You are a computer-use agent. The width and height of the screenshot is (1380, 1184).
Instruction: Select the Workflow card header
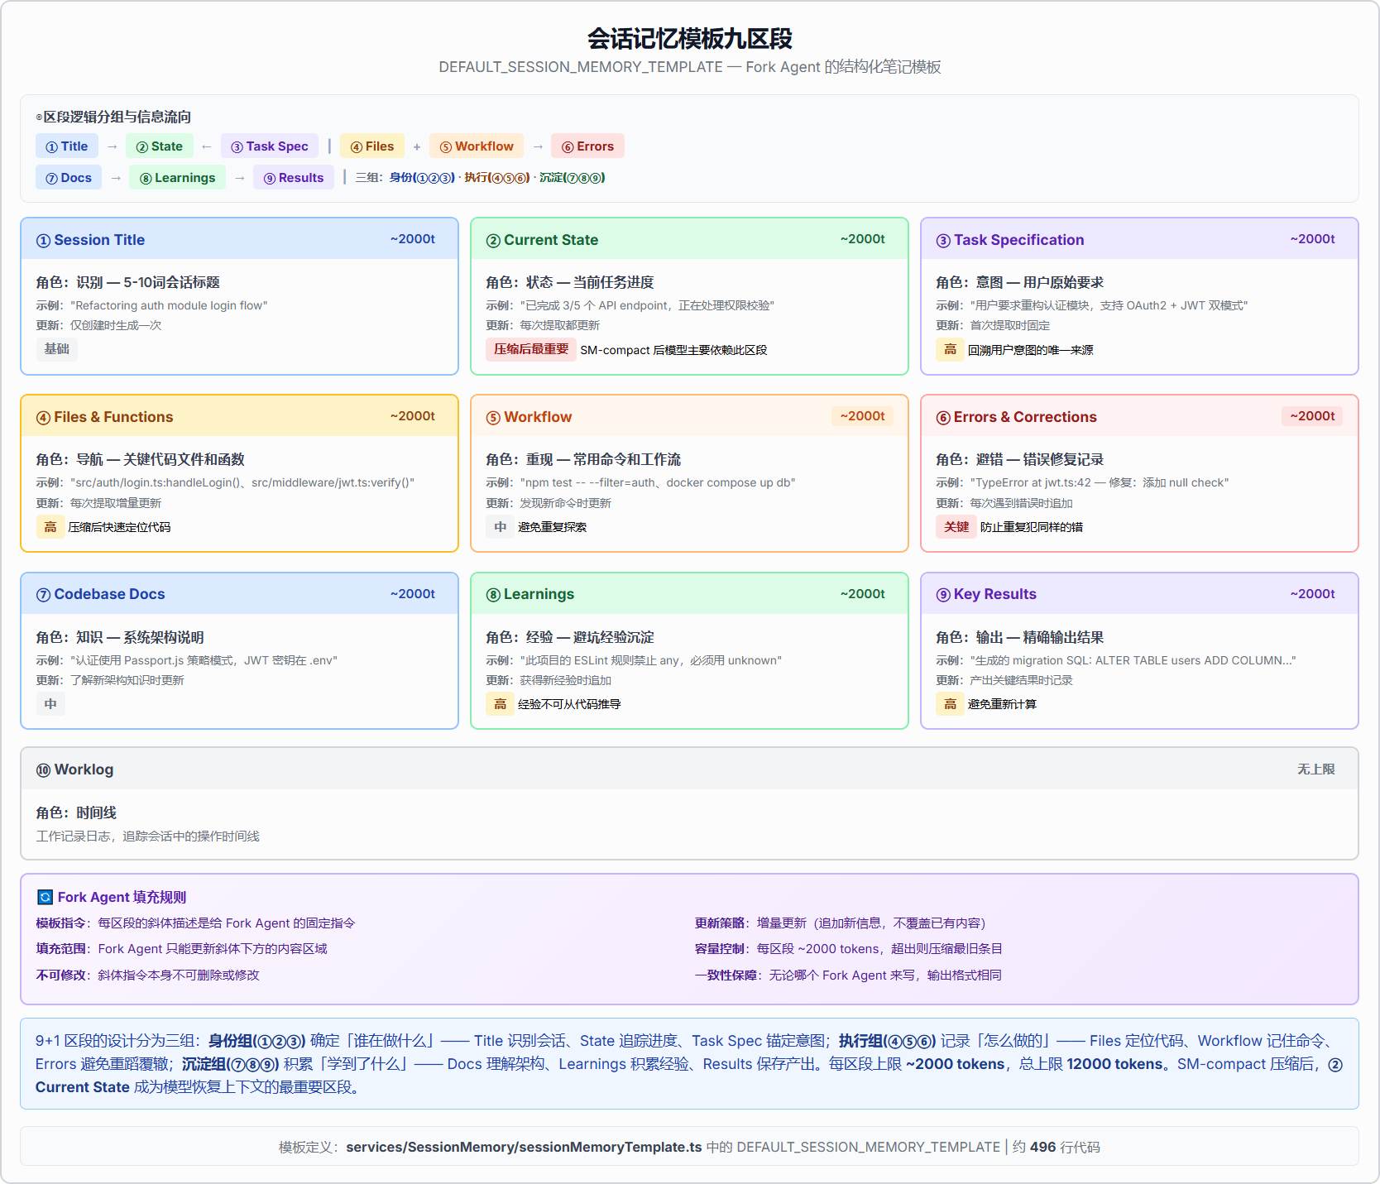click(689, 416)
